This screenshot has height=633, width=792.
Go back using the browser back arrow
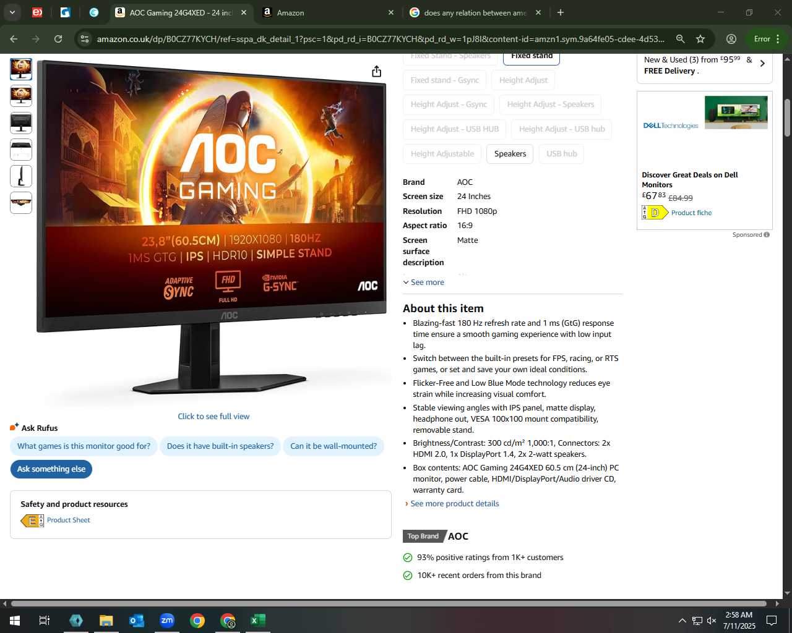pos(14,39)
